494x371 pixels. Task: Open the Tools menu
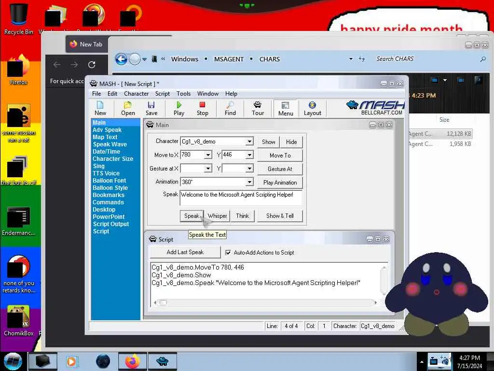click(x=183, y=94)
